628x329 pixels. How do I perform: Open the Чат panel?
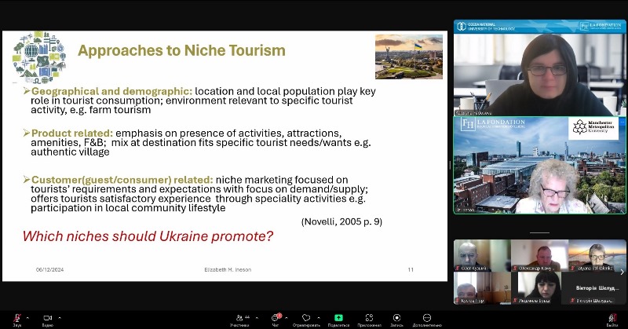276,320
